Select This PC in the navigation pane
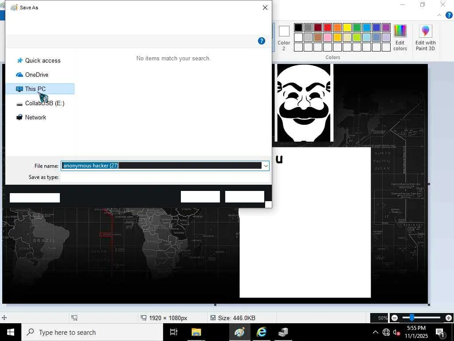 (x=39, y=89)
